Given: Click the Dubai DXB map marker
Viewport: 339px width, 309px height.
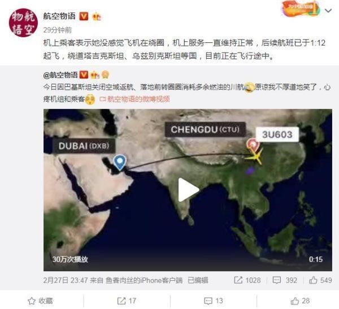Looking at the screenshot, I should click(x=120, y=162).
